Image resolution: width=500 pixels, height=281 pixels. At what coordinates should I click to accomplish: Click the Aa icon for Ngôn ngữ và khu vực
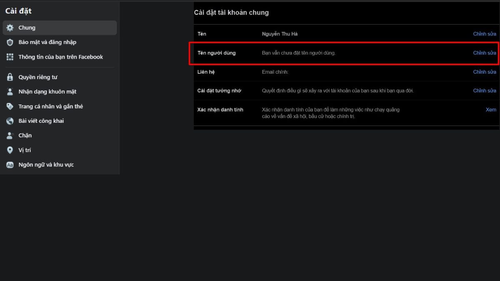[10, 165]
